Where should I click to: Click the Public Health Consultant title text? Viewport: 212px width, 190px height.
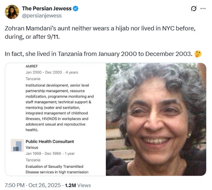50,142
